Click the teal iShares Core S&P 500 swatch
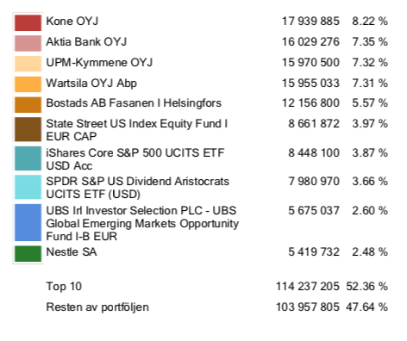Viewport: 407px width, 341px height. (x=28, y=158)
